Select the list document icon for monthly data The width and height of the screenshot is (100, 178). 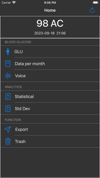[8, 64]
